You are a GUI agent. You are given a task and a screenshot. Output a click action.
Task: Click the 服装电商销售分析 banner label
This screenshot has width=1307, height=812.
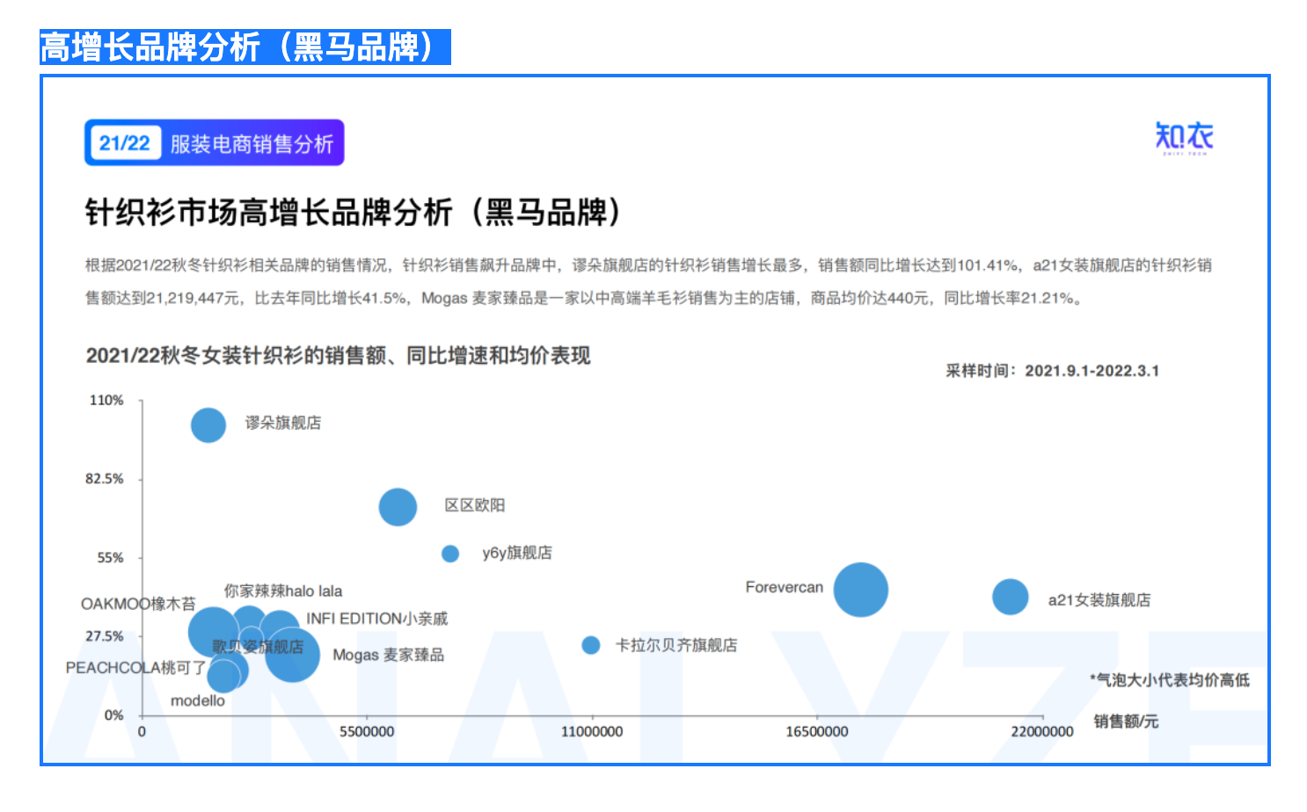click(252, 144)
